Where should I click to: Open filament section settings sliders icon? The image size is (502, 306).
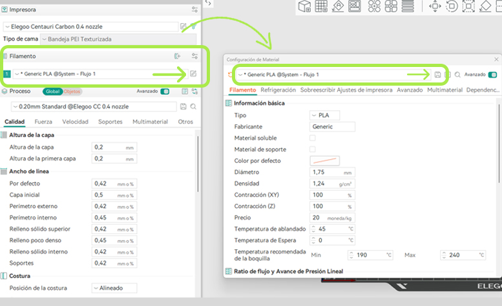[x=194, y=56]
